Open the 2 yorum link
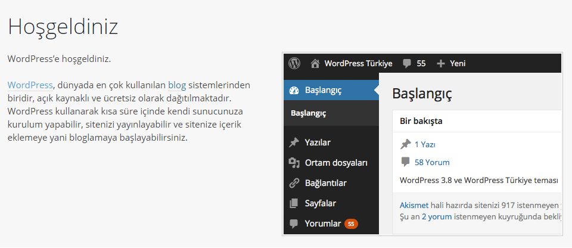The width and height of the screenshot is (572, 248). point(437,216)
